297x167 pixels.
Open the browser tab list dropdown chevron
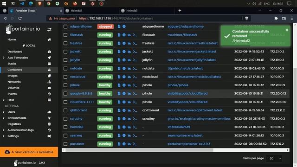[x=259, y=11]
